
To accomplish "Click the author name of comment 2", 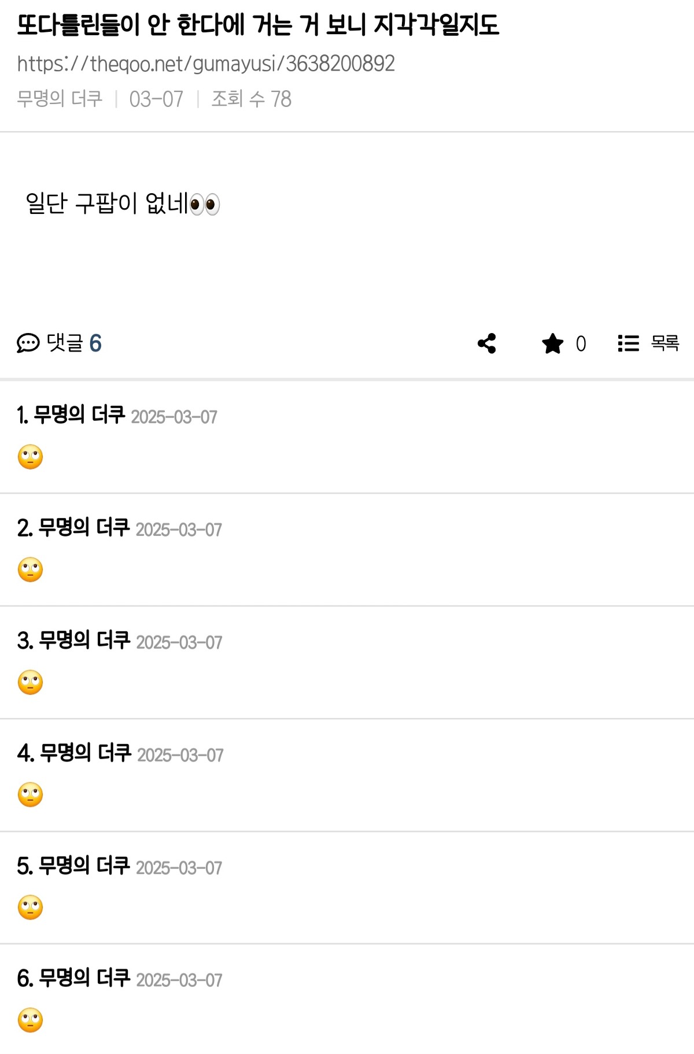I will [x=84, y=528].
